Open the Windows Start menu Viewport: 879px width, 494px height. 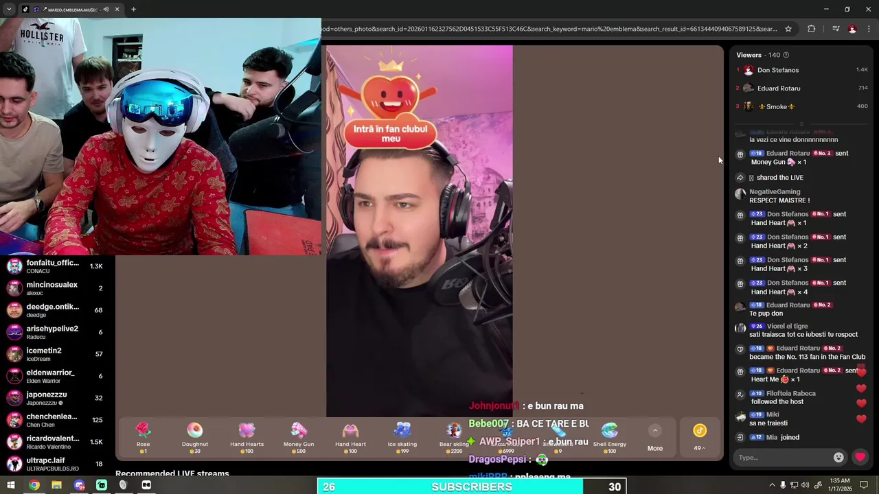coord(11,485)
